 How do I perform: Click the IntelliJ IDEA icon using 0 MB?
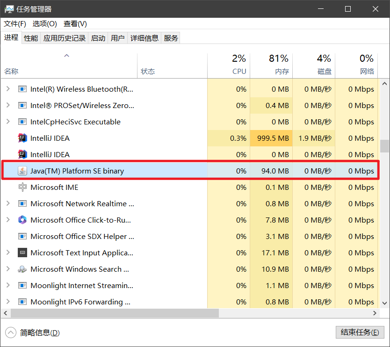pyautogui.click(x=22, y=154)
